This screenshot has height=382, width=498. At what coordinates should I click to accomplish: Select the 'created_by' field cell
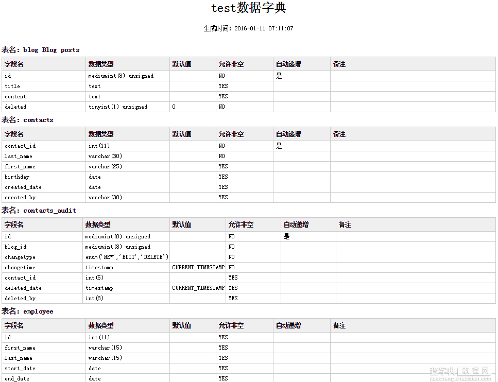(x=44, y=198)
